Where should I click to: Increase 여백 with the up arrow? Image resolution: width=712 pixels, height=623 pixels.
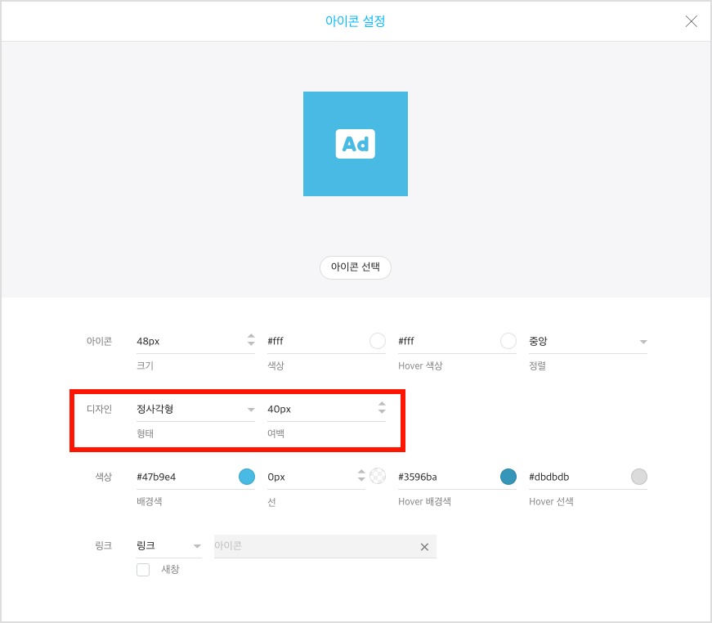[x=382, y=404]
